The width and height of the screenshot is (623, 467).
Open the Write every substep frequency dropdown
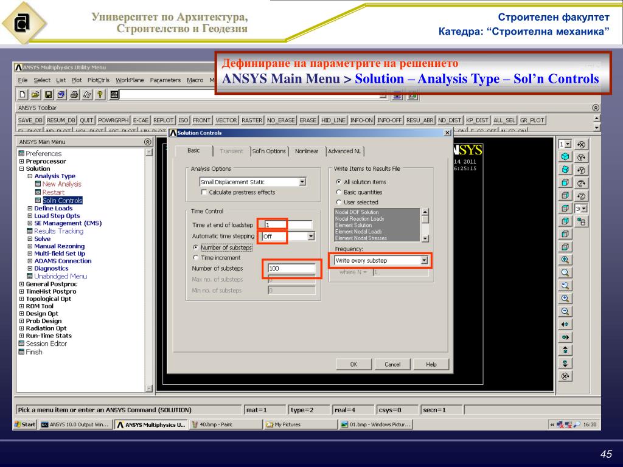424,260
